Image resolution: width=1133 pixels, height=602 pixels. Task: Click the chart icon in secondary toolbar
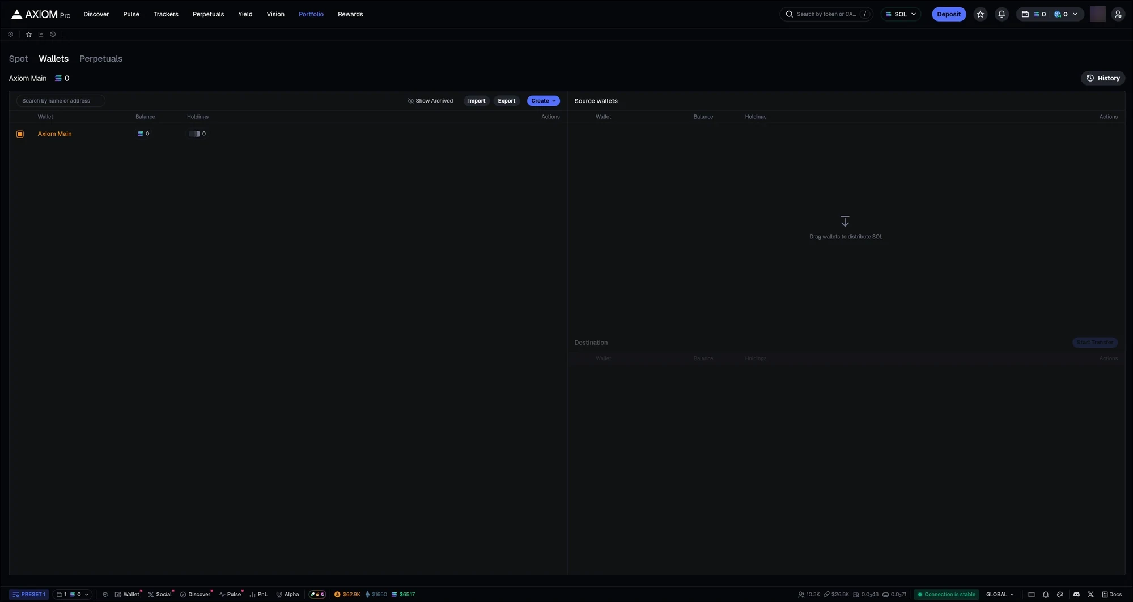41,35
